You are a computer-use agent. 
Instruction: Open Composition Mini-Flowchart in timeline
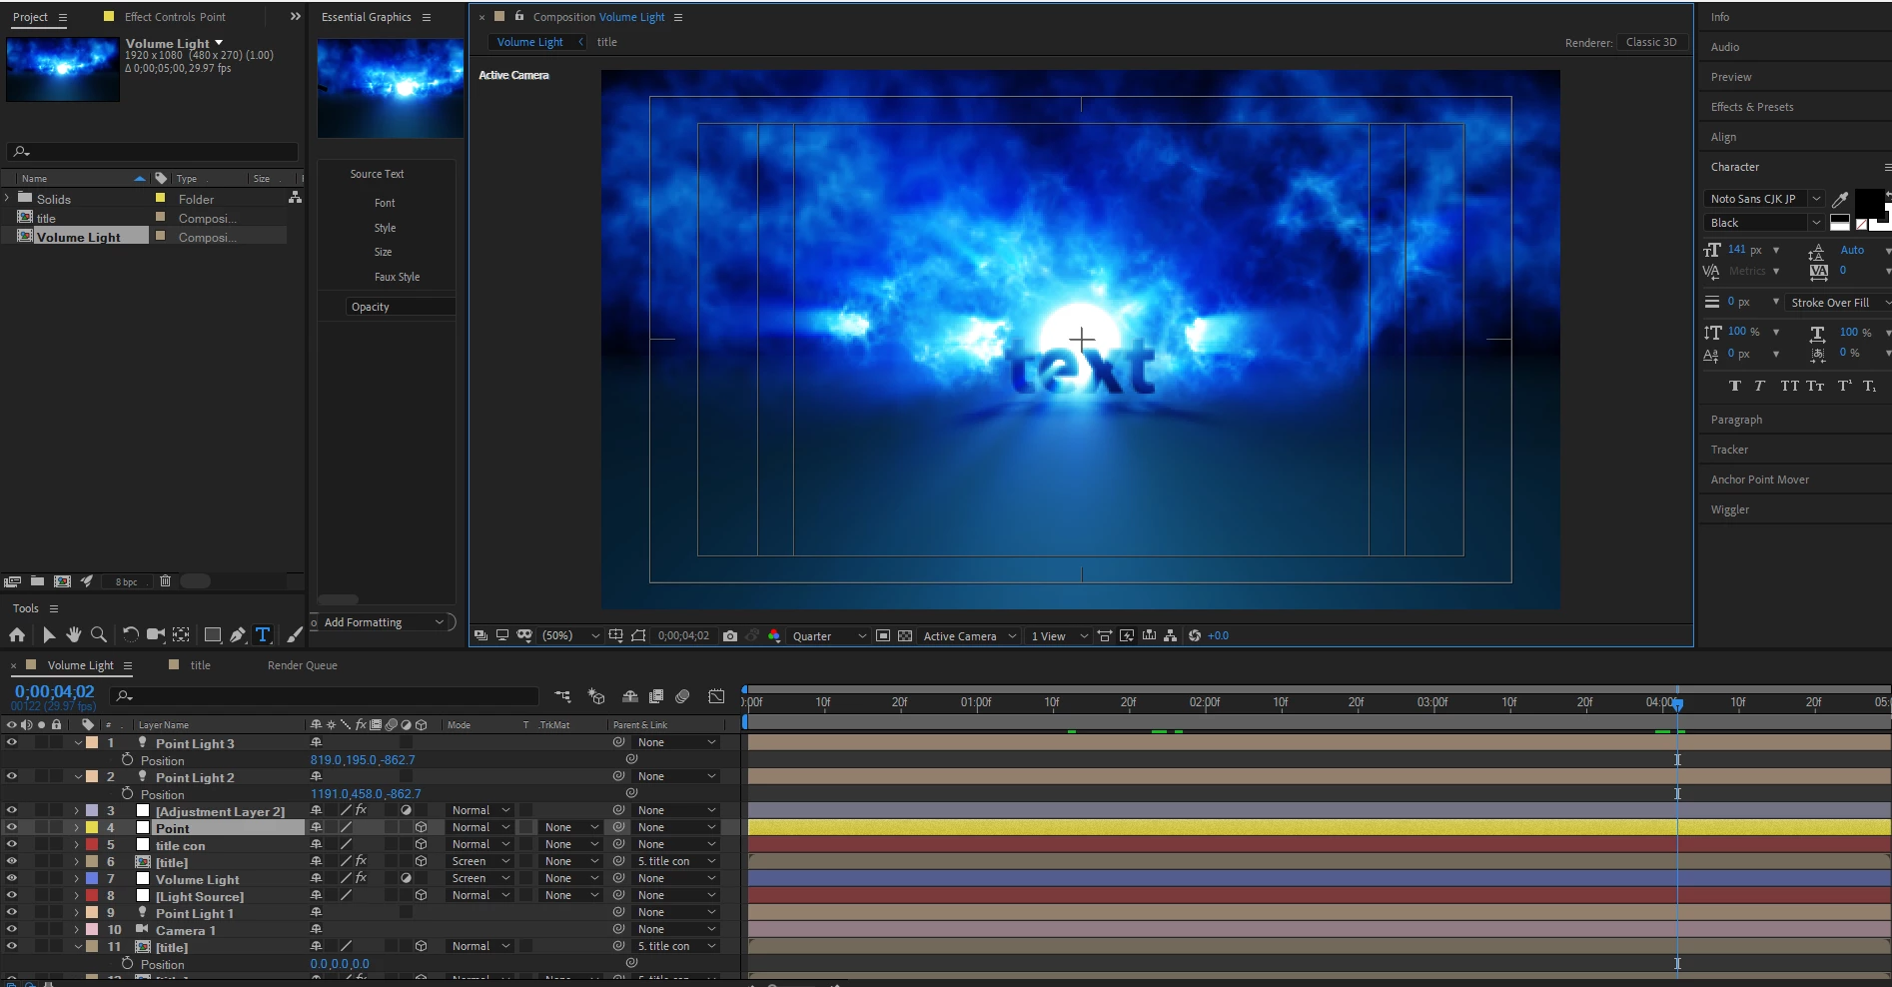(x=562, y=696)
